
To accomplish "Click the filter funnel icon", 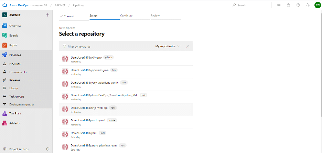I will [64, 47].
